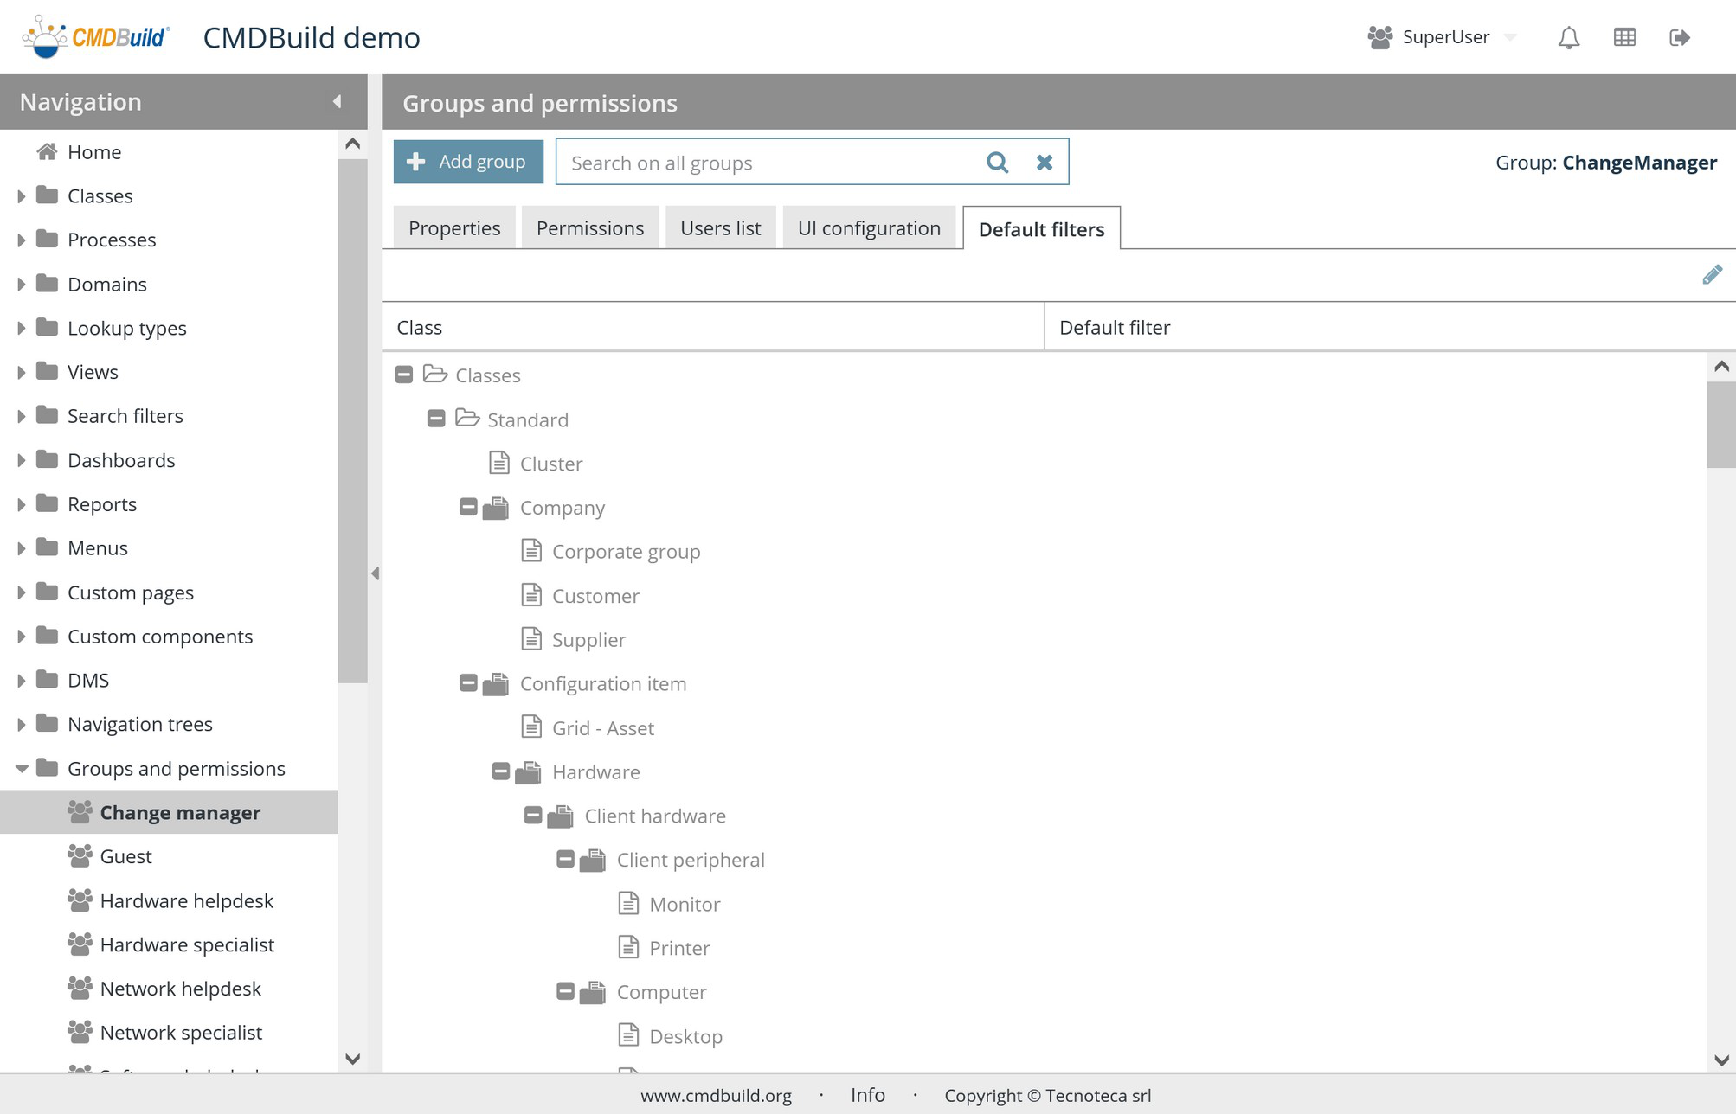The image size is (1736, 1114).
Task: Open the UI configuration tab
Action: tap(868, 228)
